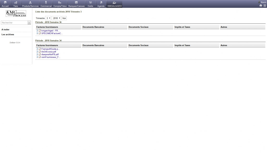Open the nomFournisseur_F... file link
267x153 pixels.
coord(51,57)
